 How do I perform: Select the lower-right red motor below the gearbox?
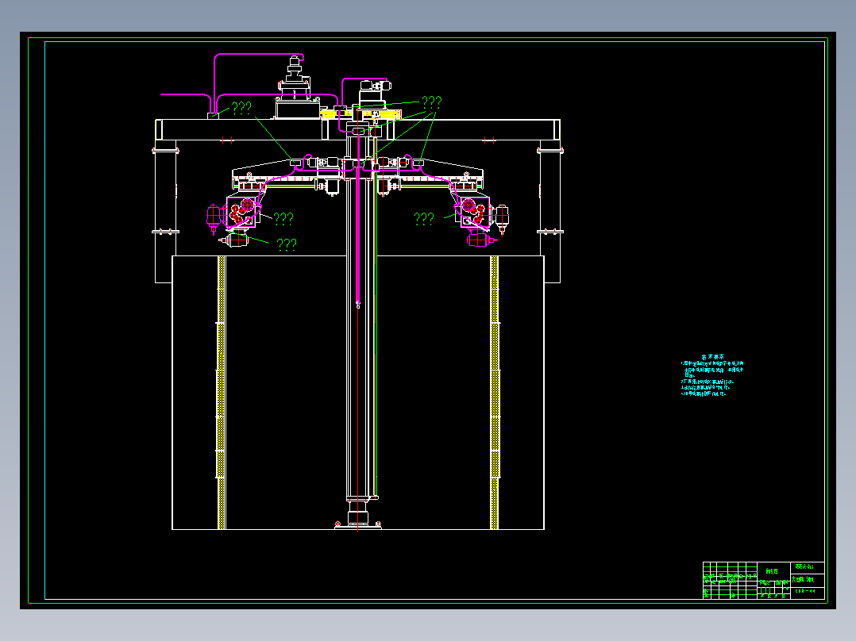pos(480,239)
